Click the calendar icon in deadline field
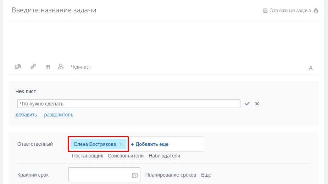The width and height of the screenshot is (328, 184). click(134, 175)
